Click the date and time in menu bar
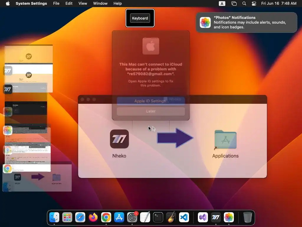 [278, 4]
